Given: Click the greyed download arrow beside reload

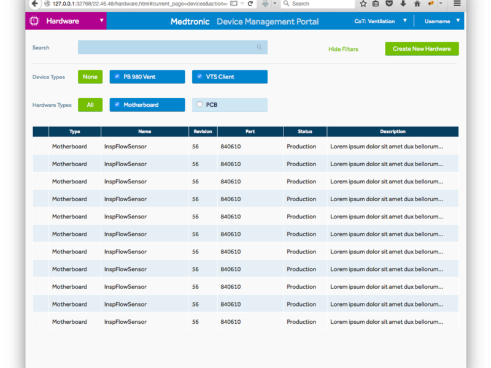Looking at the screenshot, I should coord(265,4).
